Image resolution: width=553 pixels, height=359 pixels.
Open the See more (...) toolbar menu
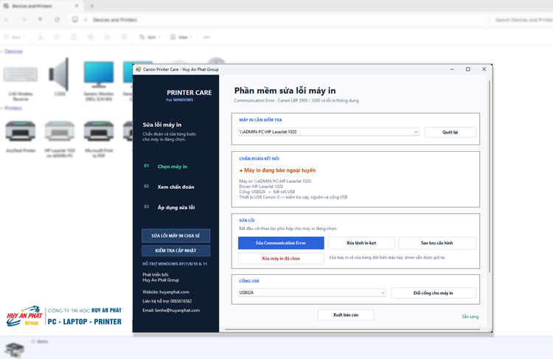click(206, 37)
